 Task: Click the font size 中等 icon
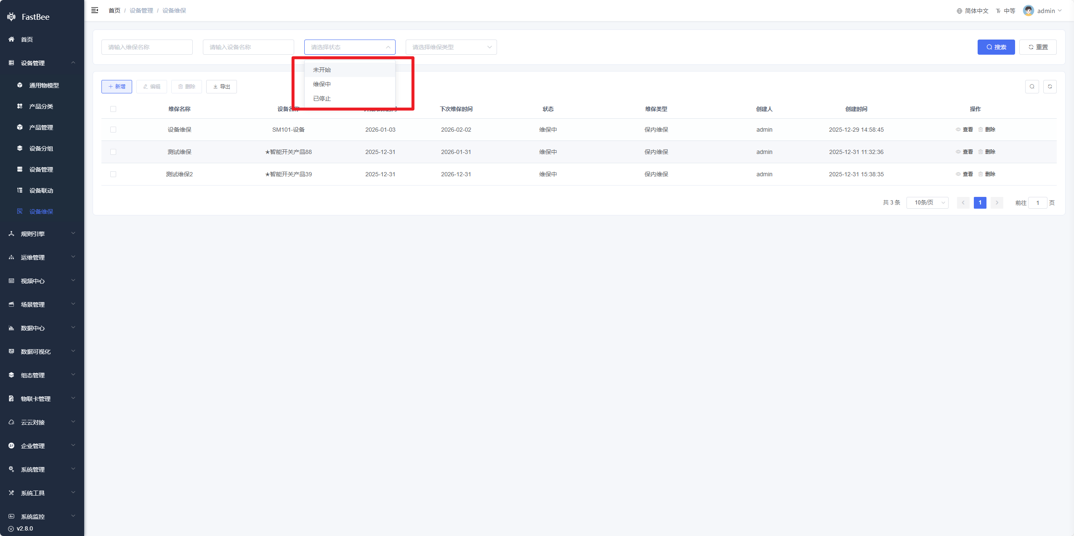[x=998, y=11]
